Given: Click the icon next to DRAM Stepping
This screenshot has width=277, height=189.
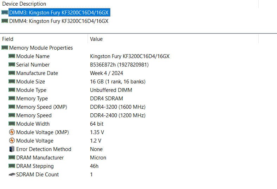Looking at the screenshot, I should pos(12,166).
